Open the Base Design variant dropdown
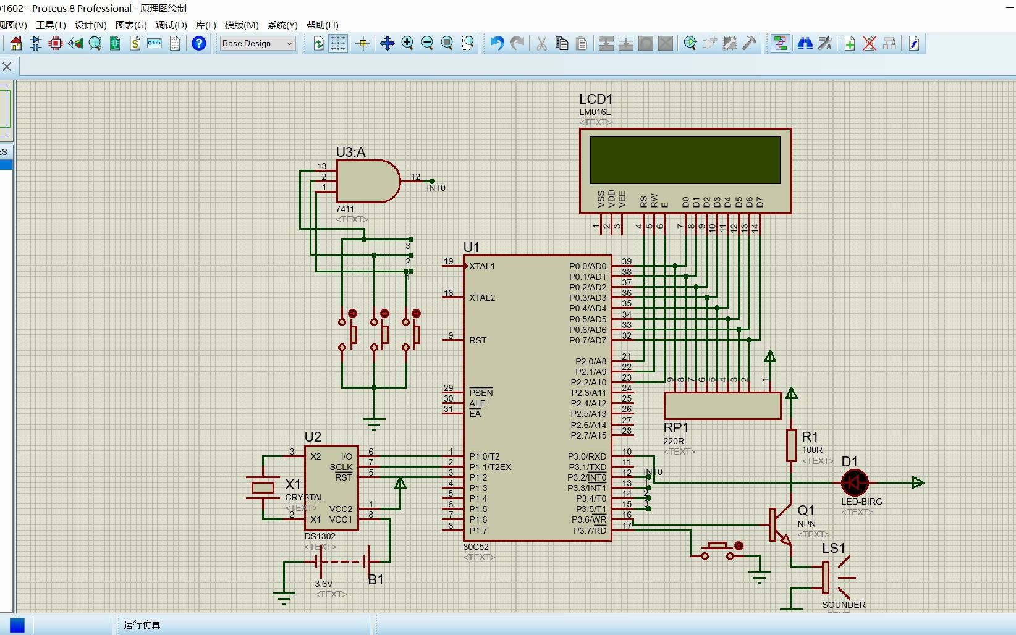 tap(258, 43)
